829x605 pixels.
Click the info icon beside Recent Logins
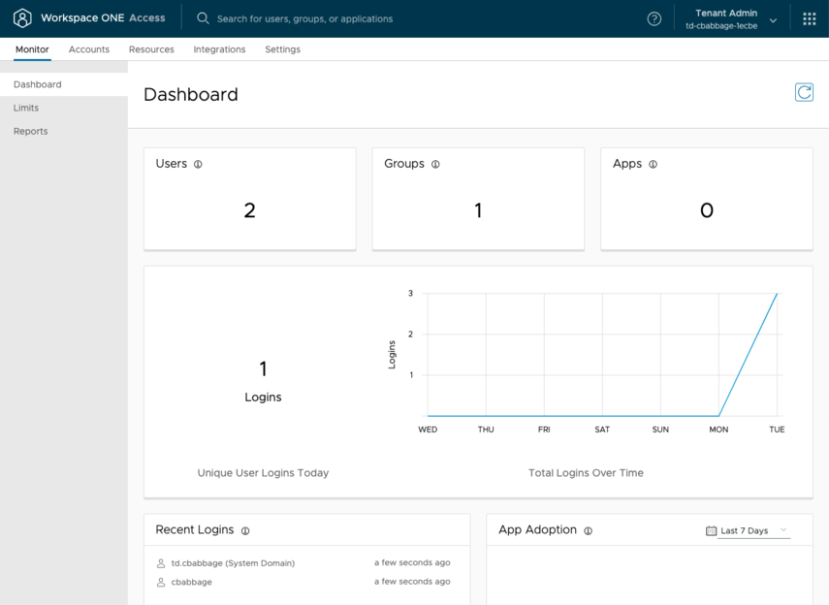[245, 531]
